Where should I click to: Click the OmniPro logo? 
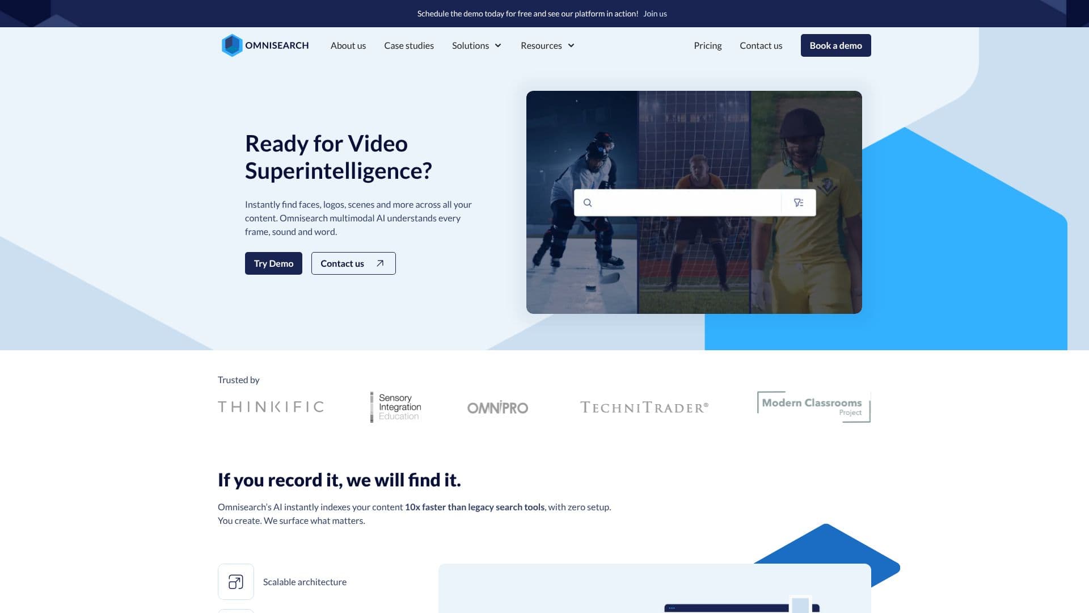(497, 408)
